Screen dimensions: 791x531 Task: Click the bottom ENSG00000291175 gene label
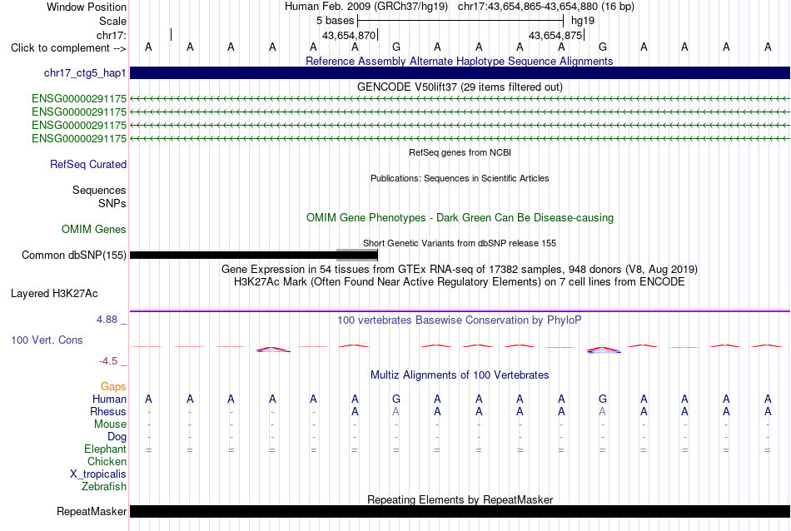[79, 139]
